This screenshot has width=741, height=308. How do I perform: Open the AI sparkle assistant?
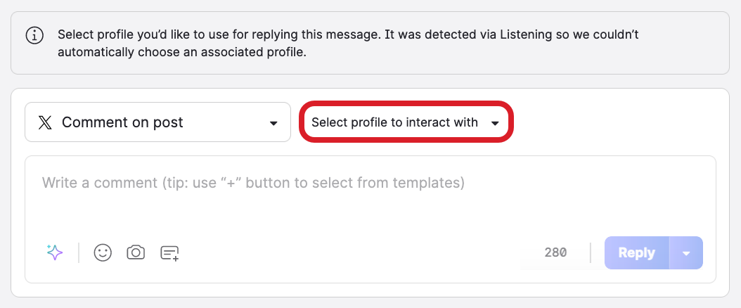55,252
